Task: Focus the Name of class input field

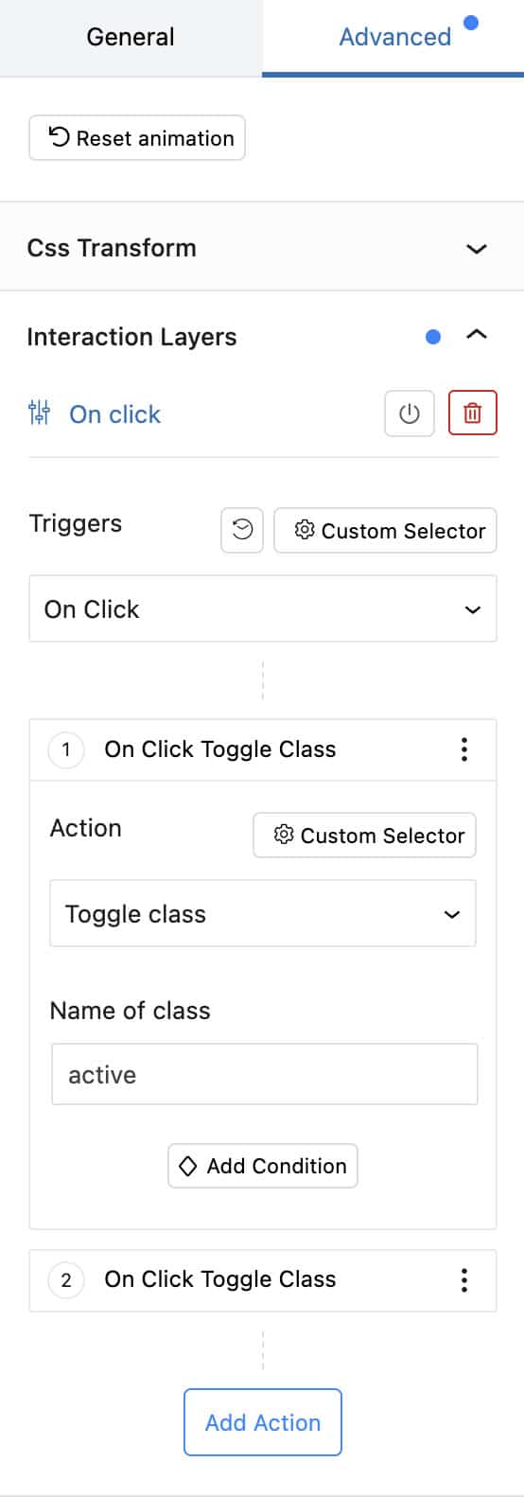Action: (264, 1074)
